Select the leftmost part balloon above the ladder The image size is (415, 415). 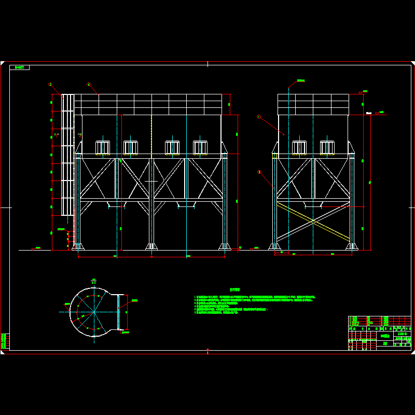click(x=50, y=84)
